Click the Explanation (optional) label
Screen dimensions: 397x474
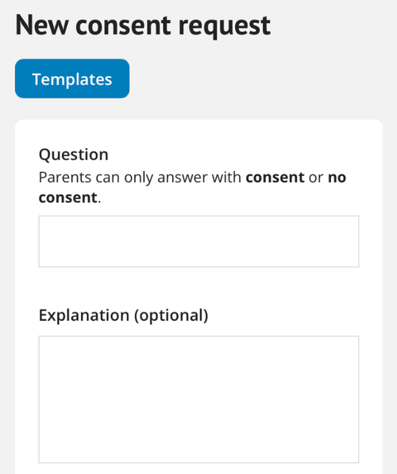(124, 315)
